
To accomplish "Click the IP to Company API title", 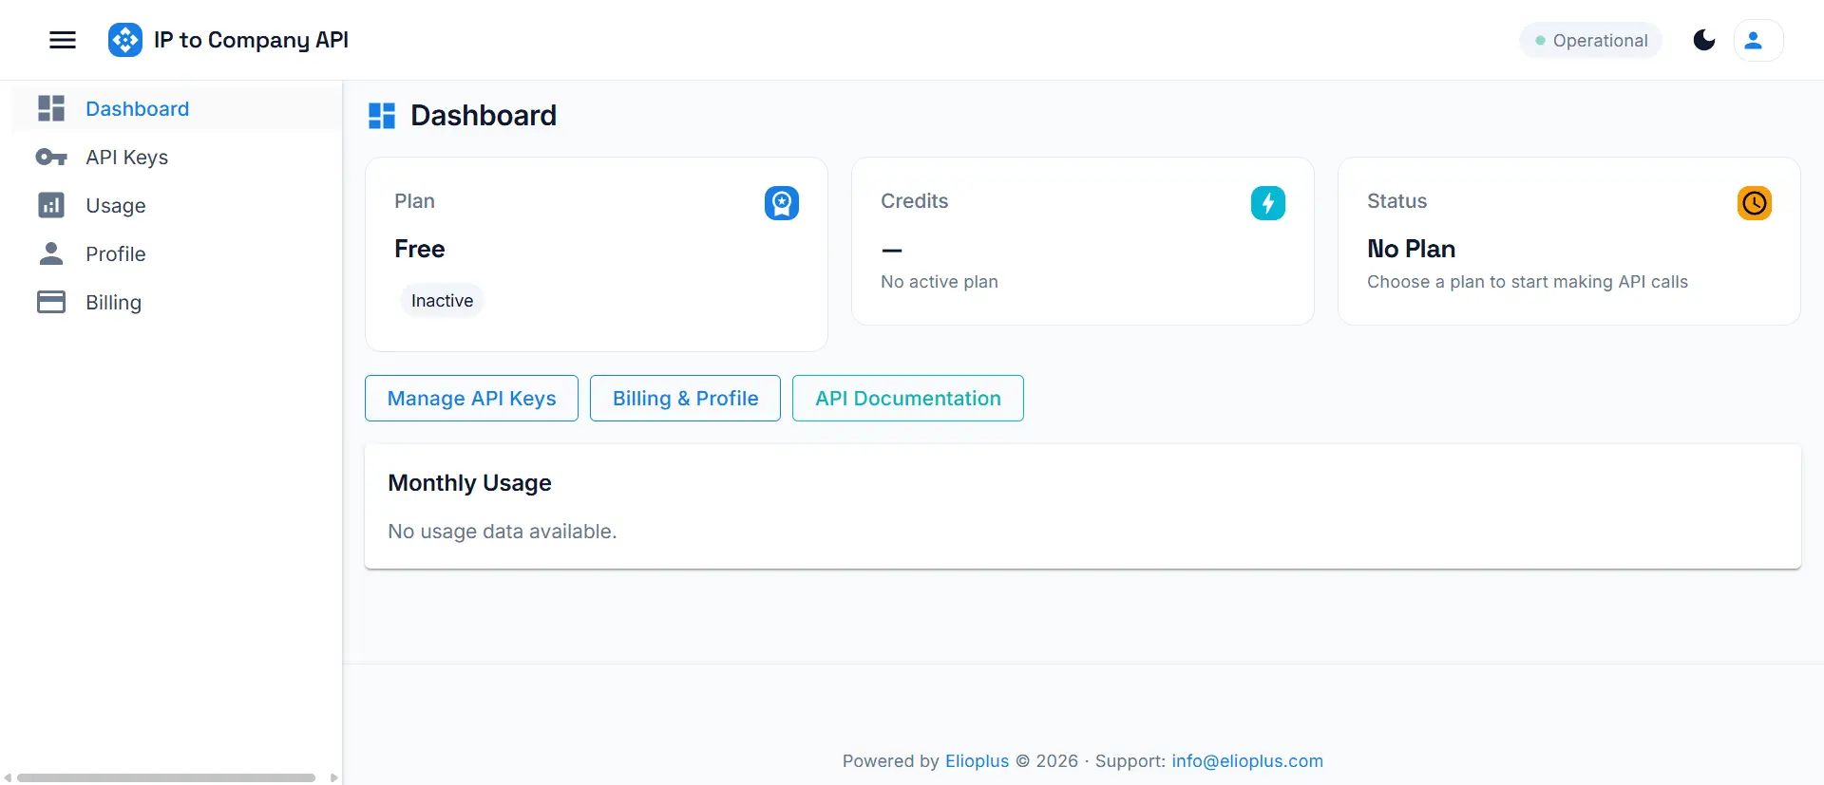I will click(x=251, y=40).
